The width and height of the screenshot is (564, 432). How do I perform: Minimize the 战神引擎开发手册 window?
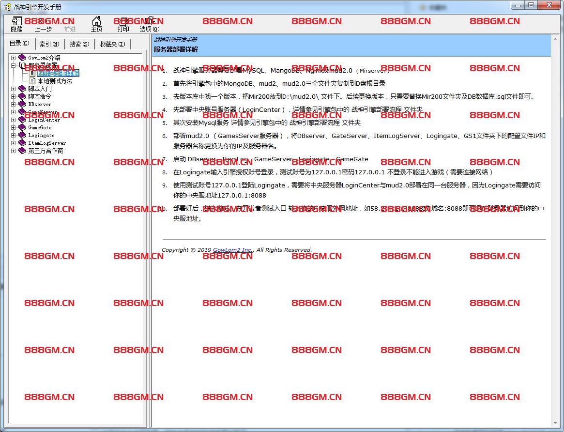518,5
